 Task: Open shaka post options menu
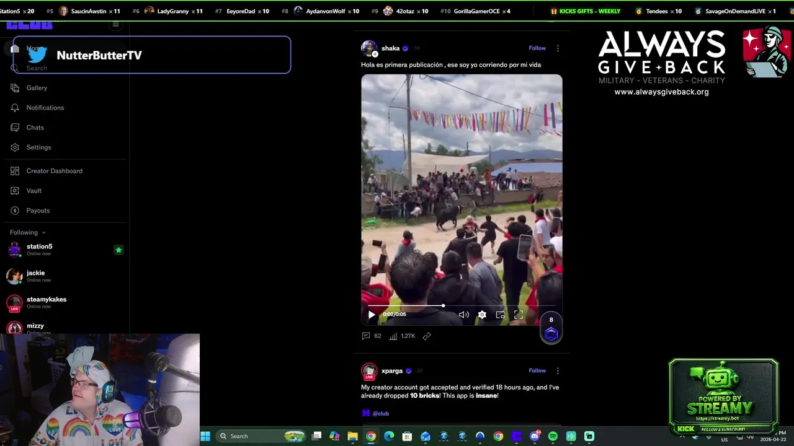[557, 48]
